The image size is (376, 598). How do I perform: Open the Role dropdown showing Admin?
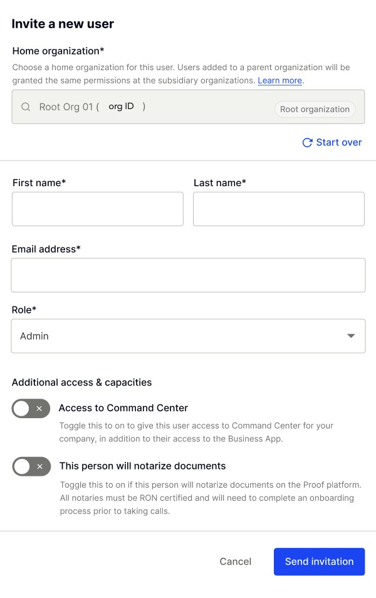[x=188, y=335]
